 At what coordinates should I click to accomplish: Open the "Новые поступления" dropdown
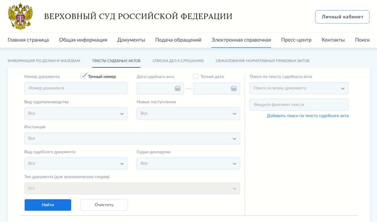(x=188, y=113)
